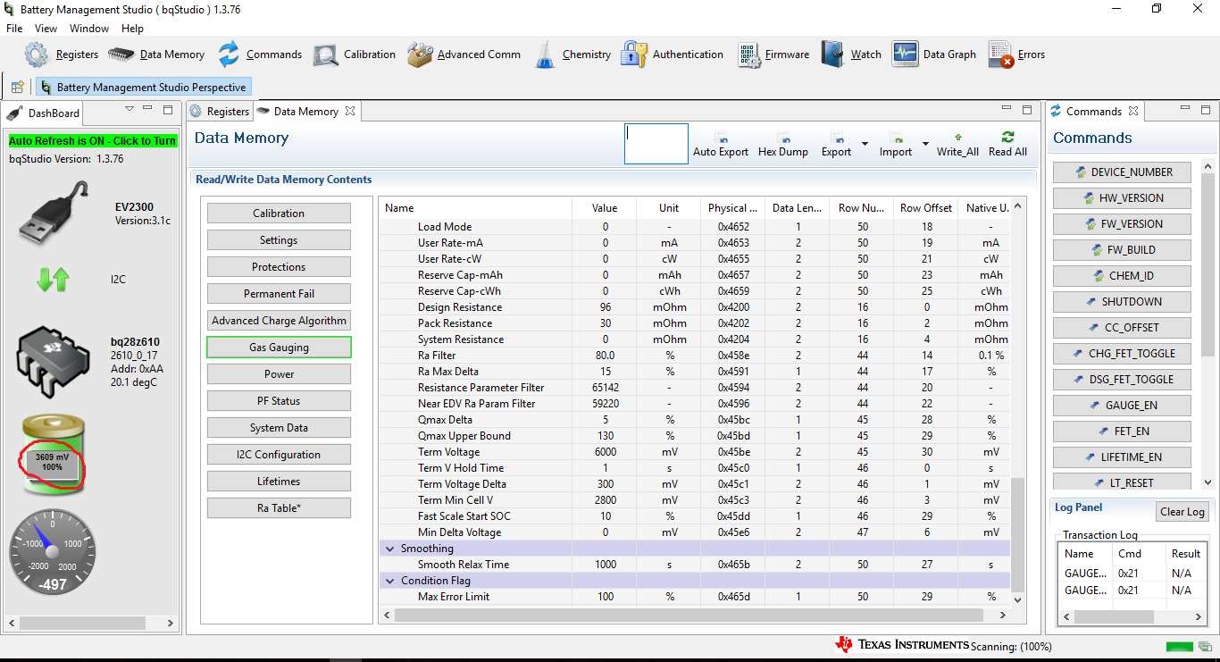
Task: Click the Design Resistance value 96
Action: 605,307
